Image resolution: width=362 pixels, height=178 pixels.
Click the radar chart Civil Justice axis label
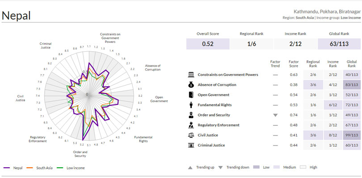pyautogui.click(x=20, y=98)
